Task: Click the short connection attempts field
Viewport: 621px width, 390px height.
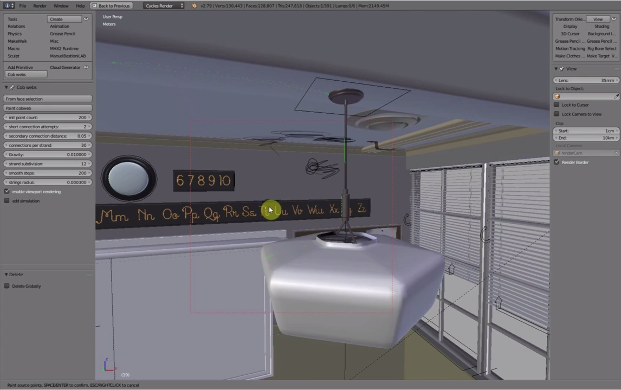Action: coord(48,127)
